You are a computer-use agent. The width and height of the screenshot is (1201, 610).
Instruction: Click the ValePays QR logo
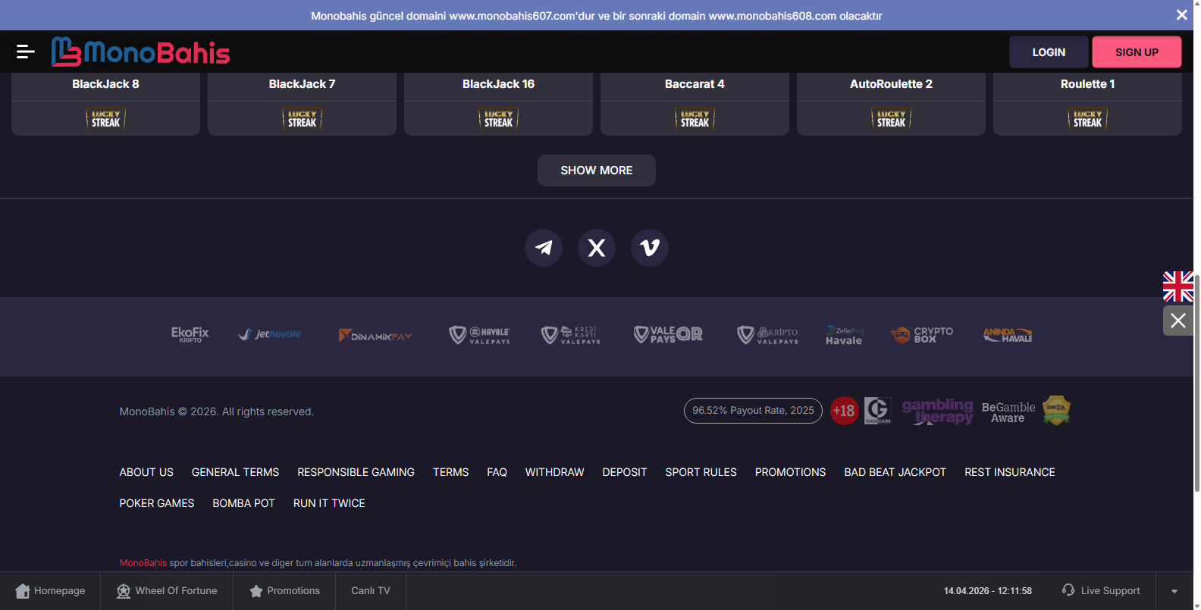click(668, 334)
